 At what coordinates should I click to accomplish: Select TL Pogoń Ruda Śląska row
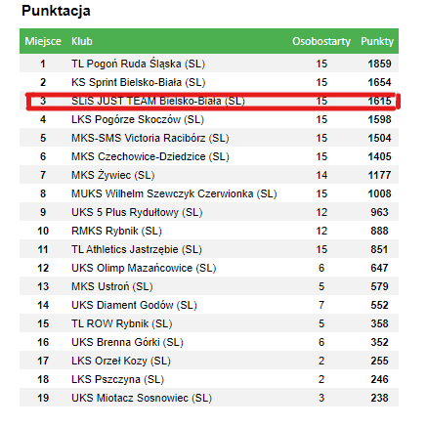tap(209, 64)
